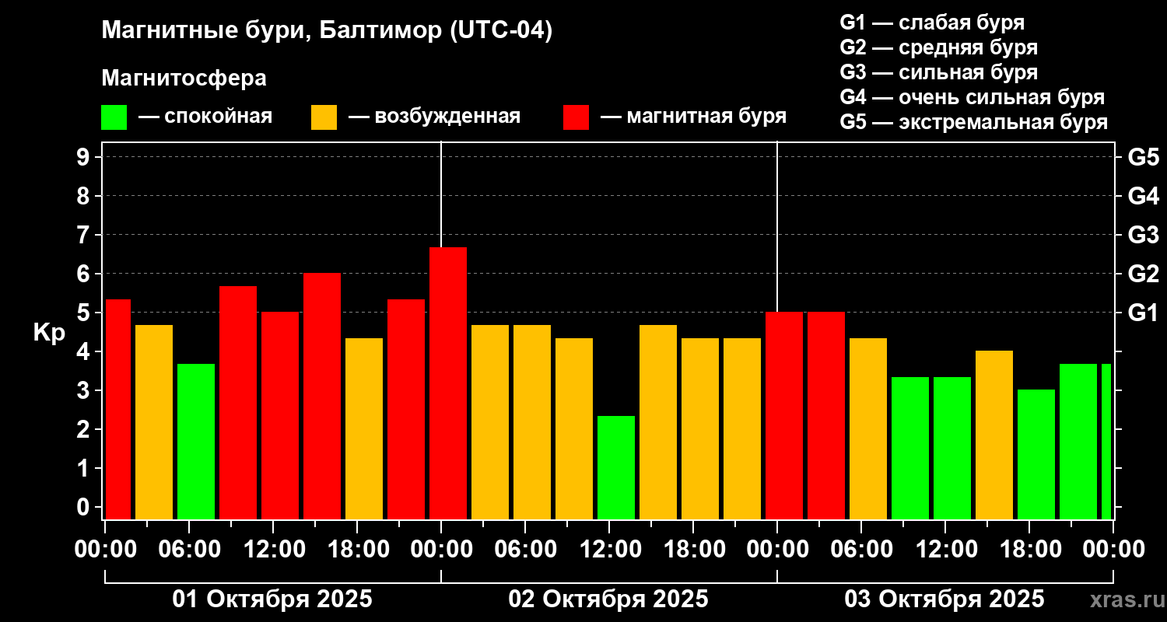
Task: Click the green bar on 01 October
Action: point(196,442)
